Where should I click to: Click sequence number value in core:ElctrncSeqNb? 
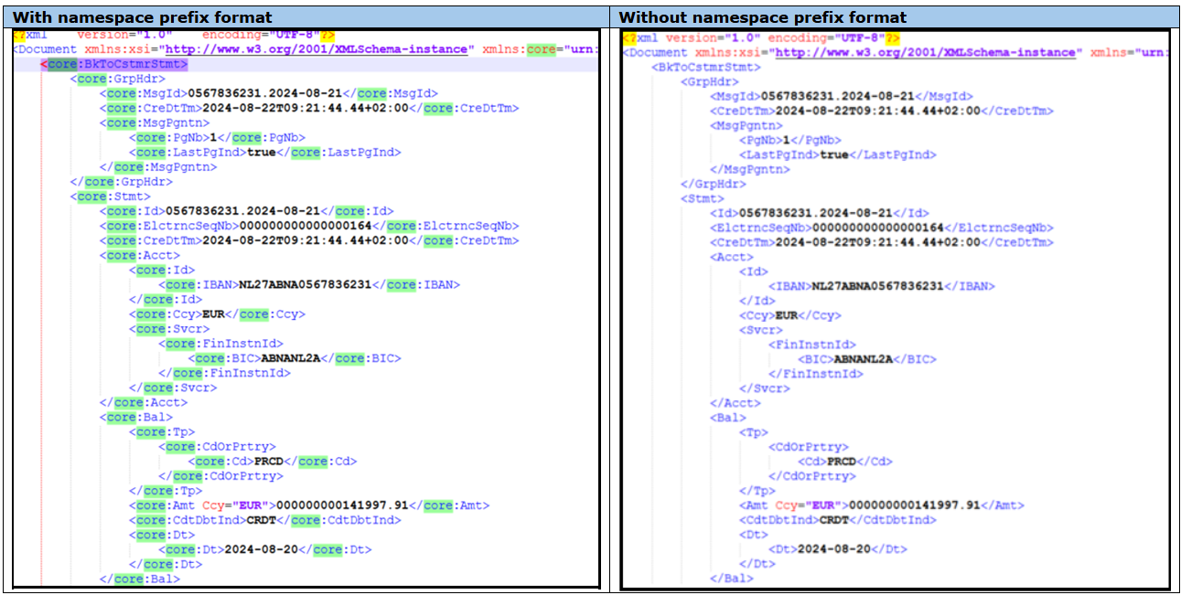coord(312,226)
